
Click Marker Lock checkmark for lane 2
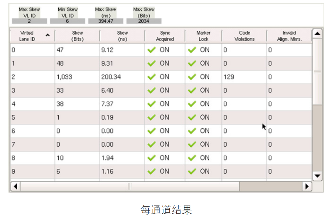click(x=192, y=77)
